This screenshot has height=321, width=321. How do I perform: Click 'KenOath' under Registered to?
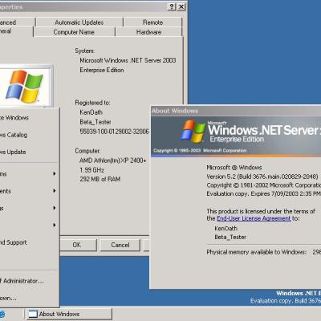91,112
